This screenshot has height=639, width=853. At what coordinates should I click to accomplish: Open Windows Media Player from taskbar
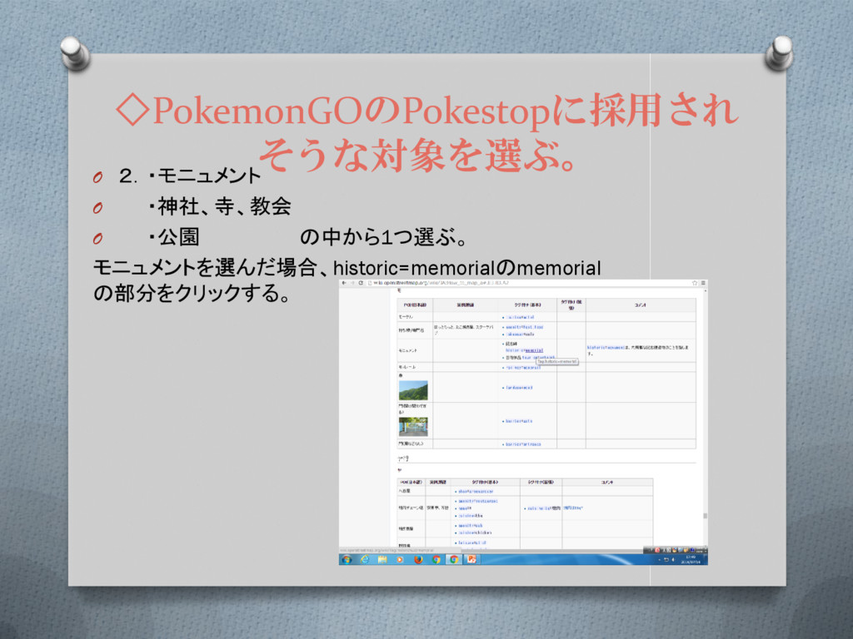click(401, 559)
